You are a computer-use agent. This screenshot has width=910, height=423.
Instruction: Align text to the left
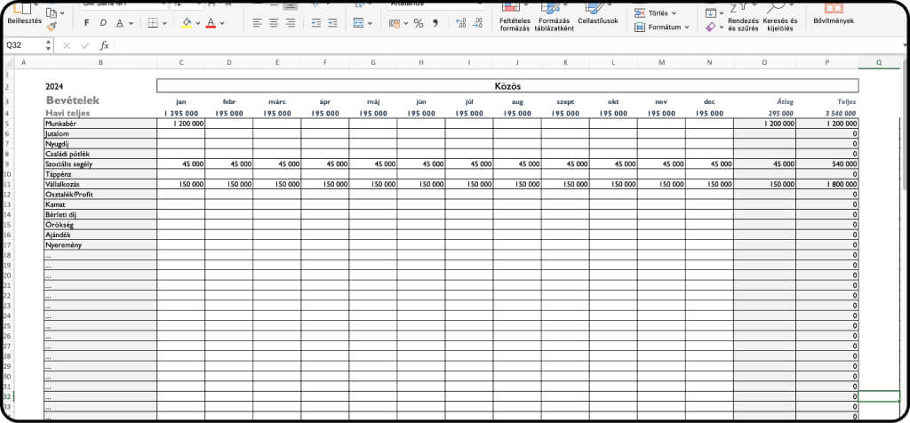(257, 22)
